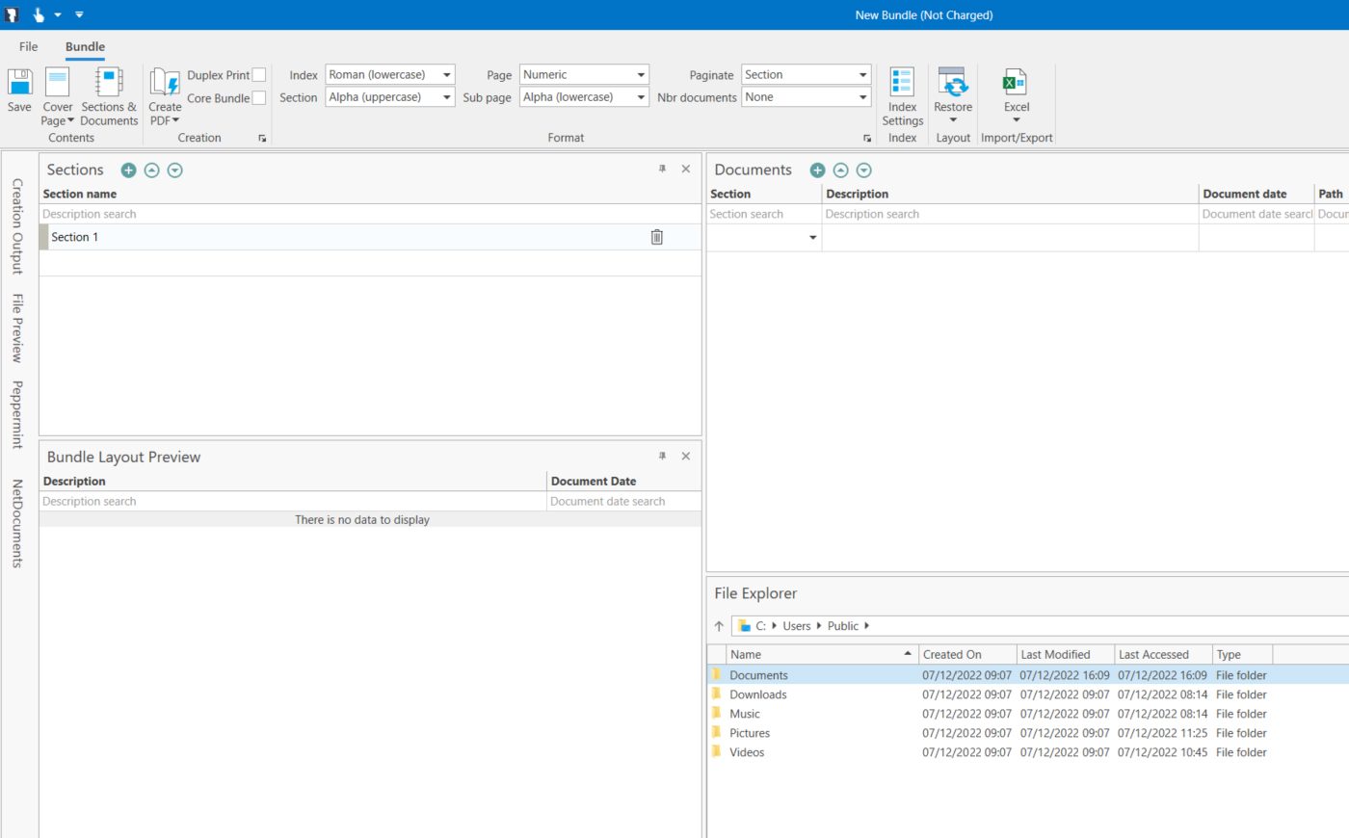Open the Page format dropdown
Viewport: 1349px width, 838px height.
(x=641, y=75)
